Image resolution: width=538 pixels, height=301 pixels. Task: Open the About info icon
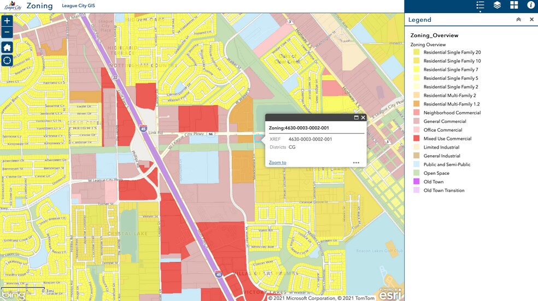coord(530,5)
